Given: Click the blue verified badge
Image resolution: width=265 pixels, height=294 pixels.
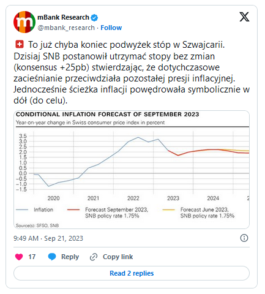Looking at the screenshot, I should pyautogui.click(x=94, y=18).
